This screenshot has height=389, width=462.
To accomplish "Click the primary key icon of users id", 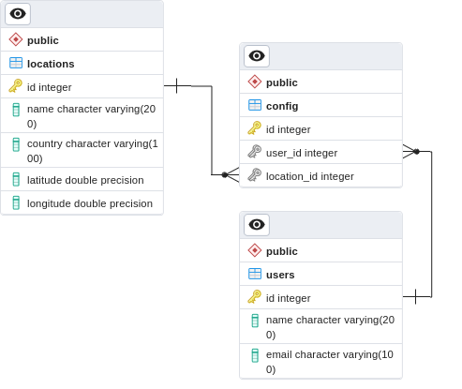I will tap(255, 297).
